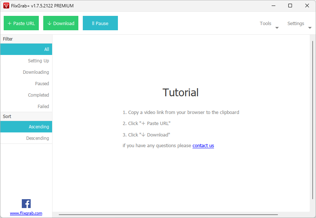
Task: Start downloads with the Download button
Action: [x=61, y=23]
